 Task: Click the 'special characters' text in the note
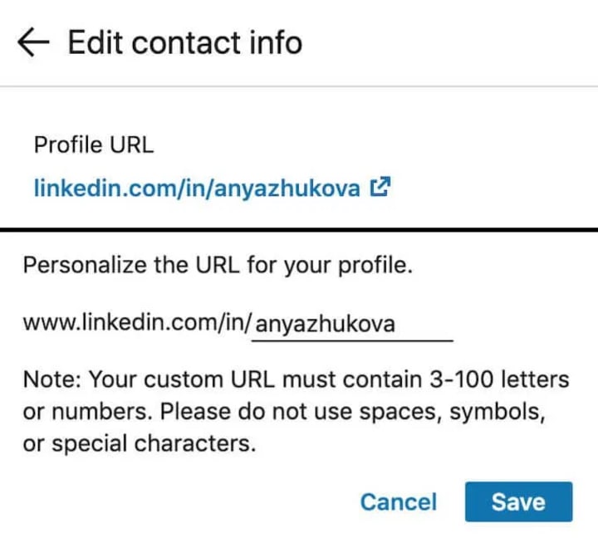pos(154,444)
